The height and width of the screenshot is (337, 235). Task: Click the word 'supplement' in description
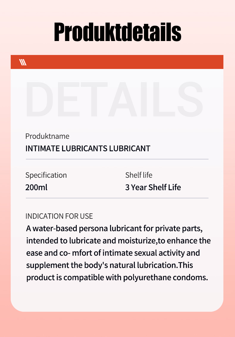45,265
